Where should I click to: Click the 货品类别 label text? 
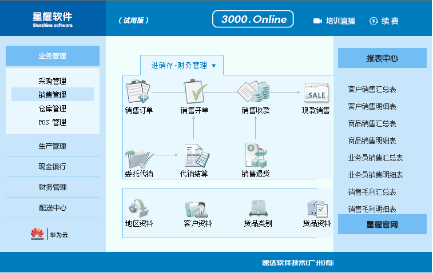point(258,223)
